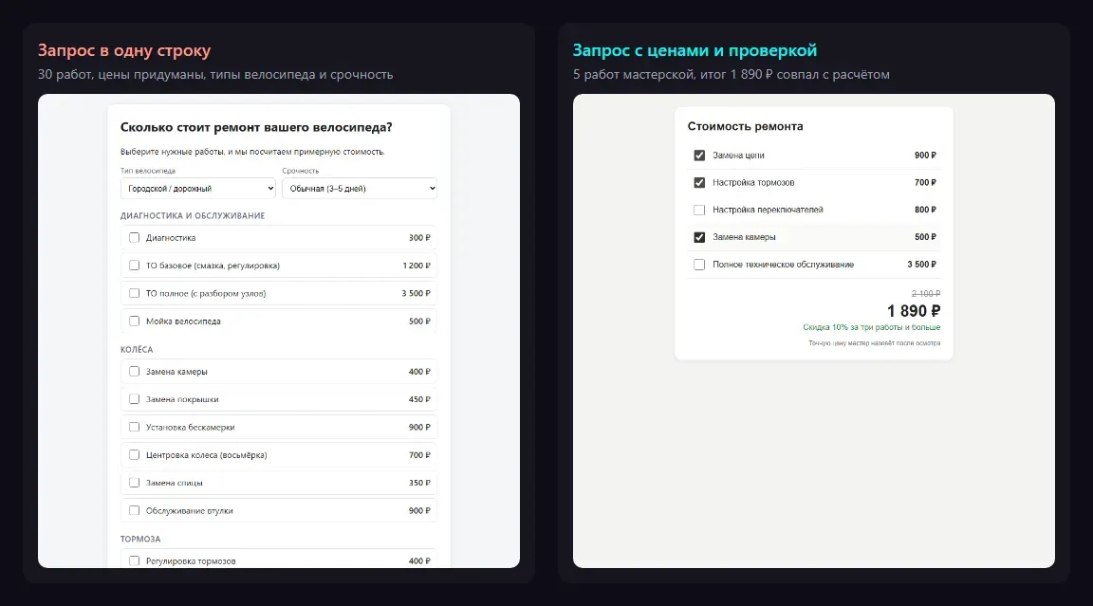
Task: Enable ТО базовое (смазка, регулировка) checkbox
Action: pyautogui.click(x=135, y=266)
